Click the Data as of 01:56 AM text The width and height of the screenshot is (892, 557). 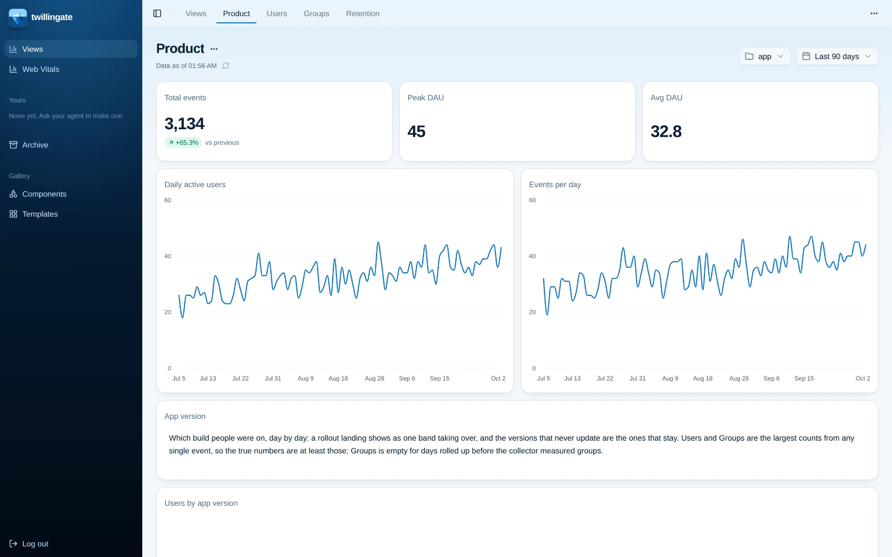click(186, 66)
